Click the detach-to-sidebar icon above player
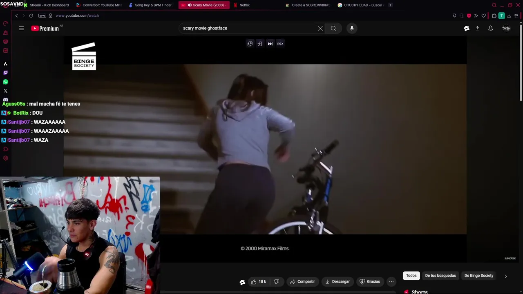 (259, 44)
